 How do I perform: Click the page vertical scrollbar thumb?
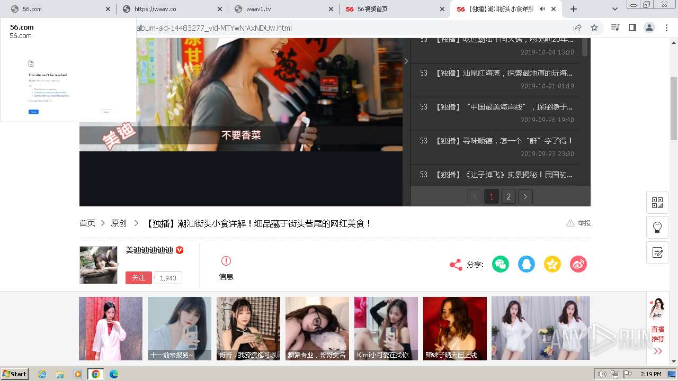click(x=674, y=108)
